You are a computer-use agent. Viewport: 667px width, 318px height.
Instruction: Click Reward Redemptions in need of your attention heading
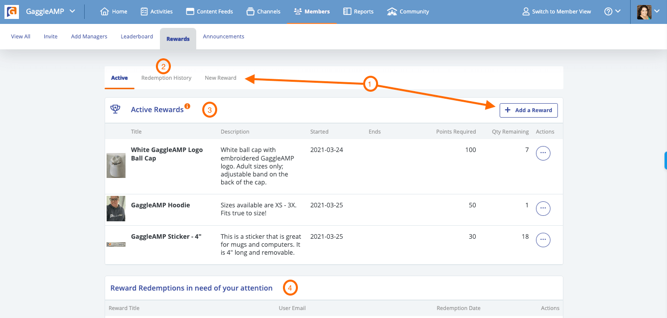click(x=191, y=288)
